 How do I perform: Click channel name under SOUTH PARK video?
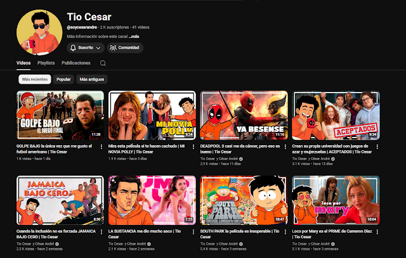point(219,244)
